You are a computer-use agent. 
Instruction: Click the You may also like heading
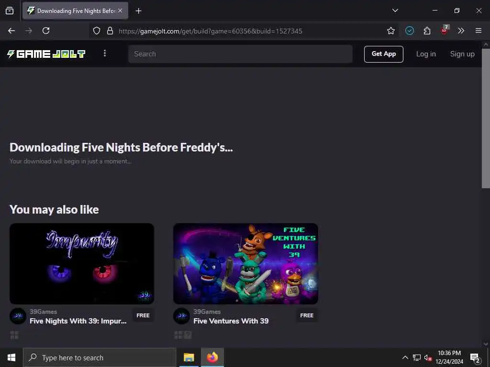pyautogui.click(x=55, y=209)
